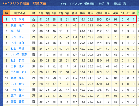139x106 pixels.
Task: Select 着外 134 in 中竹 row
Action: click(x=75, y=90)
